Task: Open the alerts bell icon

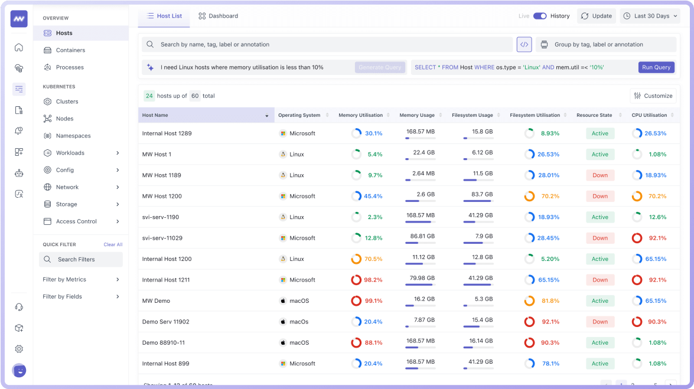Action: click(x=19, y=131)
